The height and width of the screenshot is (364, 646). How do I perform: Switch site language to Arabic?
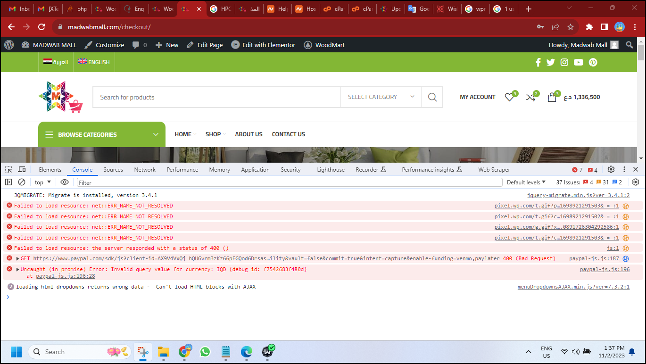pyautogui.click(x=56, y=62)
